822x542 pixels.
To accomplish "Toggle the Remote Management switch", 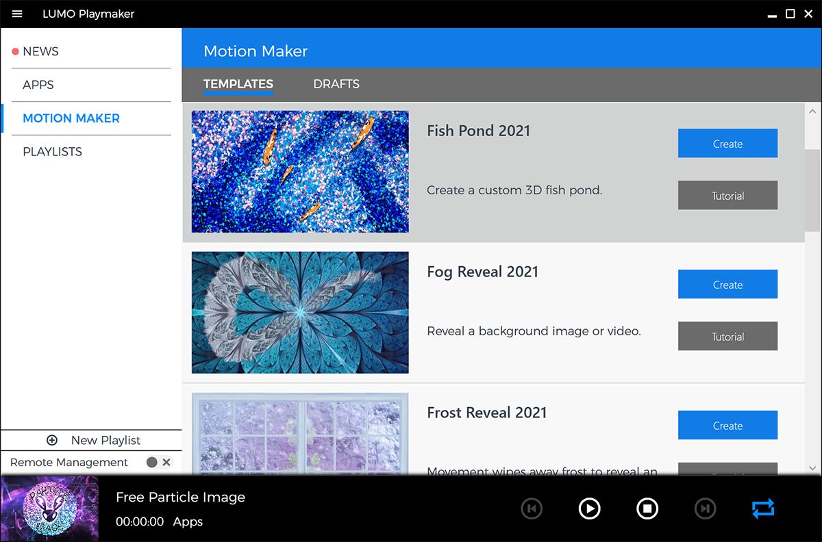I will (x=158, y=463).
